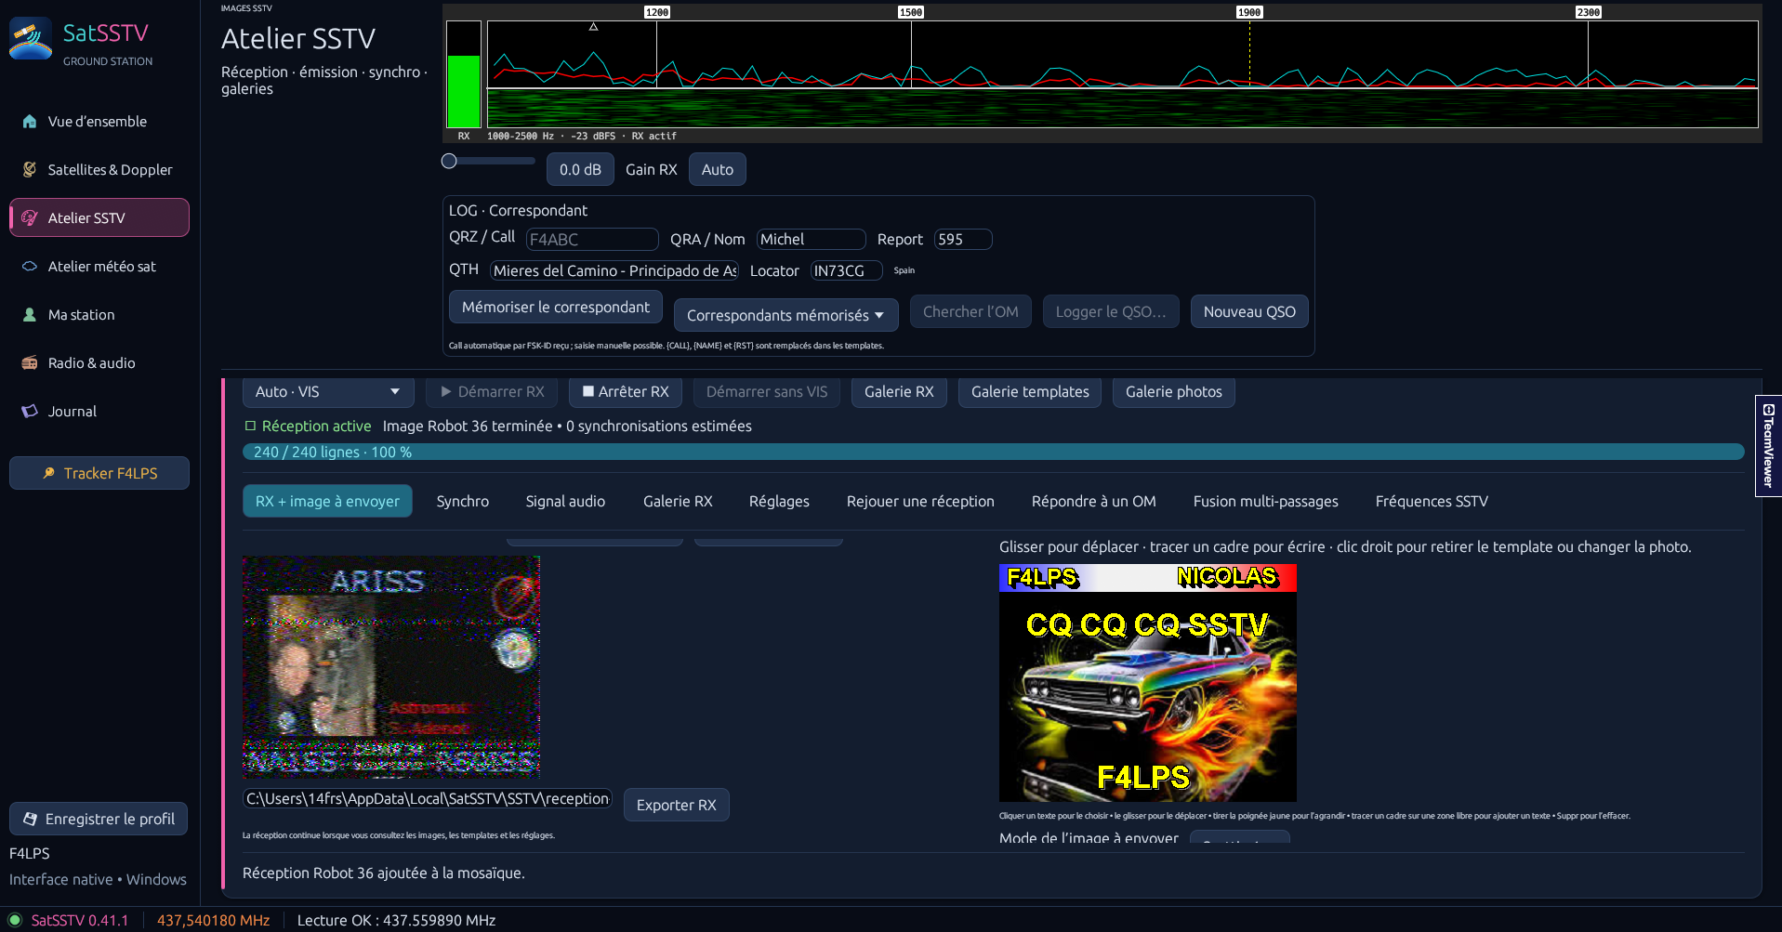Viewport: 1782px width, 932px height.
Task: Click the 0.0 dB gain value button
Action: pos(580,169)
